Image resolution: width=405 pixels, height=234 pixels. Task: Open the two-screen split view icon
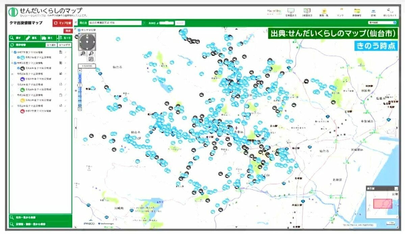pyautogui.click(x=307, y=11)
